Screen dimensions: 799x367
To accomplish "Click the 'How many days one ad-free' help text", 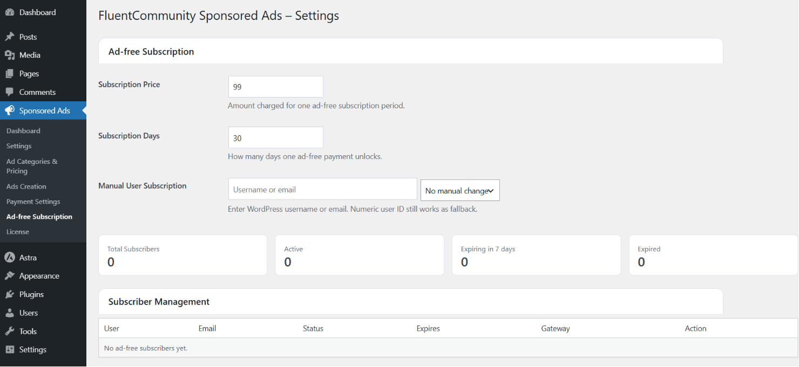I will pos(305,157).
